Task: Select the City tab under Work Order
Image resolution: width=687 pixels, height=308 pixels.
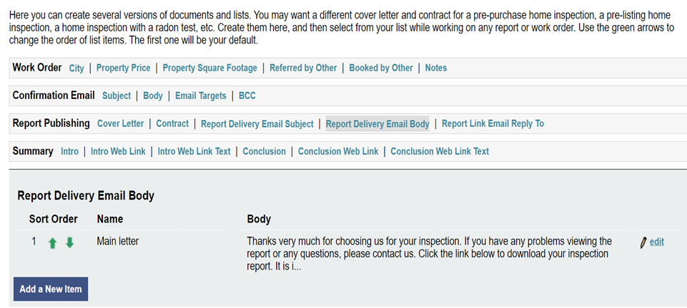Action: click(x=76, y=68)
